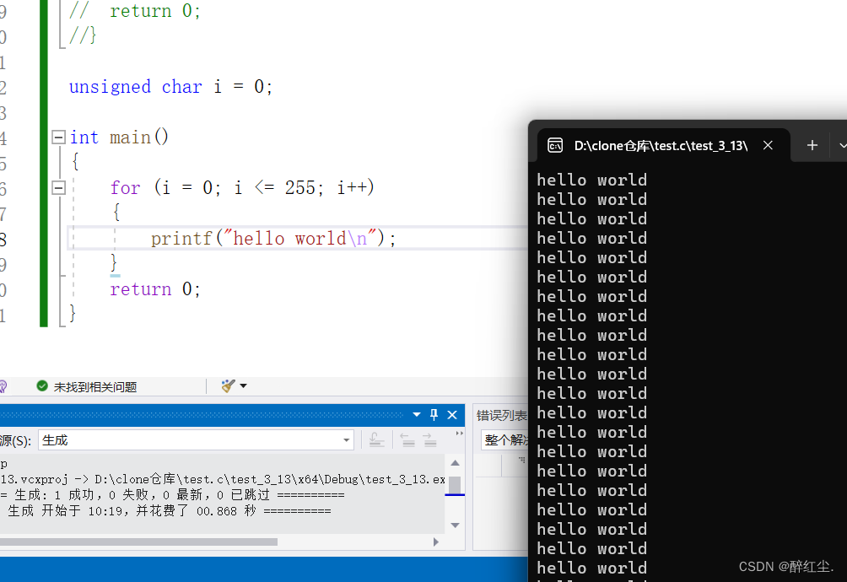The width and height of the screenshot is (847, 582).
Task: Collapse the main() function code block
Action: click(x=58, y=137)
